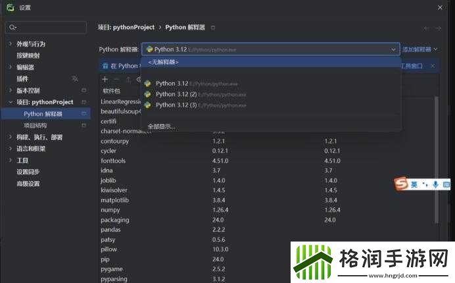Image resolution: width=455 pixels, height=283 pixels.
Task: Click the translate icon beside 插件
Action: (75, 79)
